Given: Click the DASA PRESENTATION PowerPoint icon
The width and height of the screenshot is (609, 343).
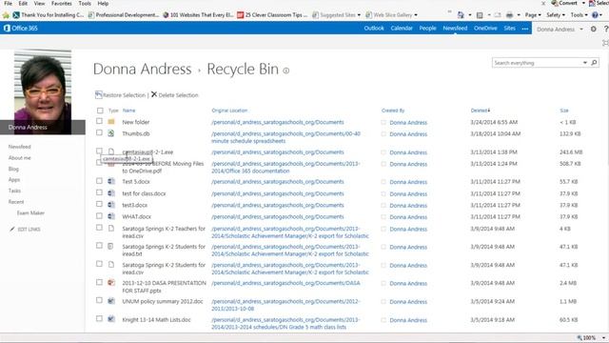Looking at the screenshot, I should pyautogui.click(x=111, y=283).
